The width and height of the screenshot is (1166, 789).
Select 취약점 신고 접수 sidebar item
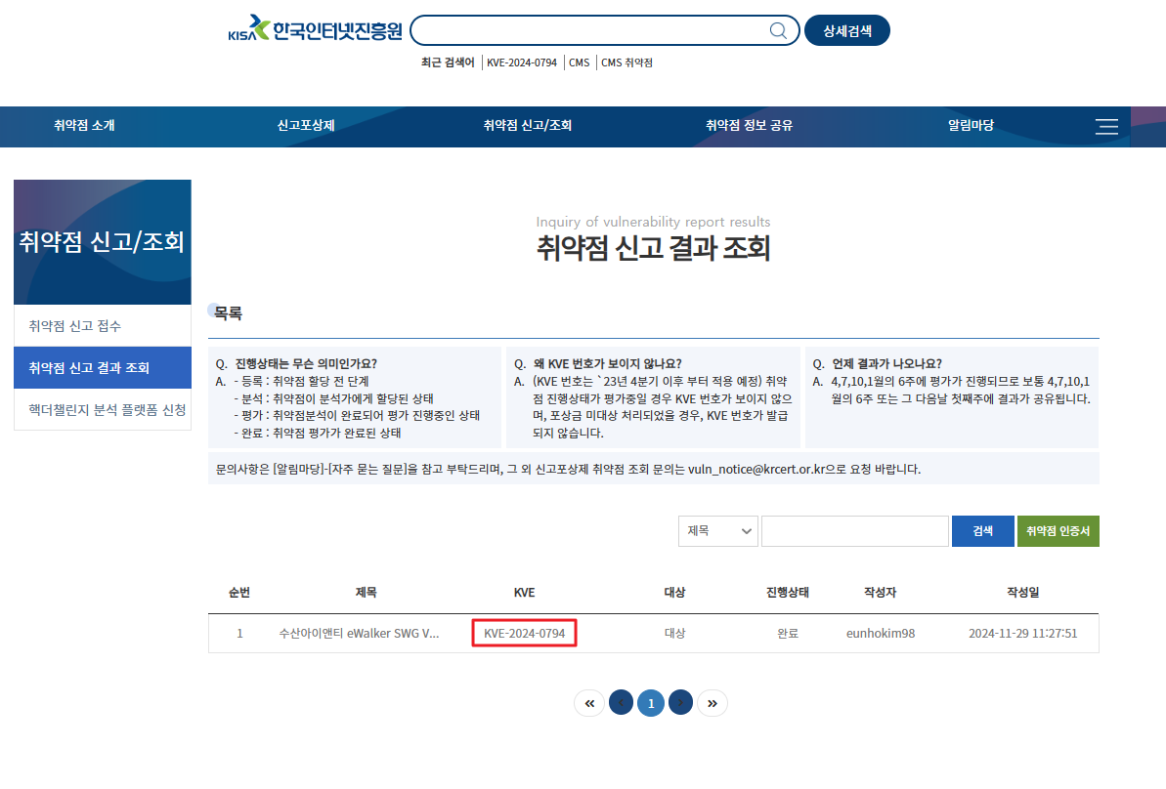(103, 325)
